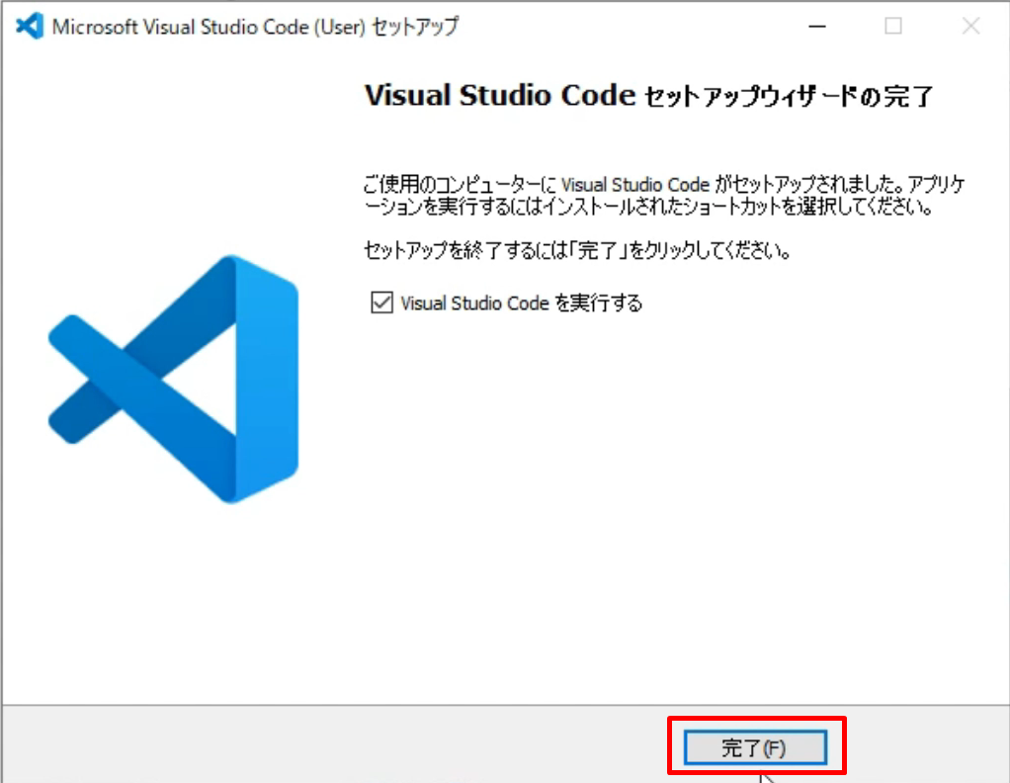Minimize the setup window
This screenshot has width=1010, height=783.
816,27
